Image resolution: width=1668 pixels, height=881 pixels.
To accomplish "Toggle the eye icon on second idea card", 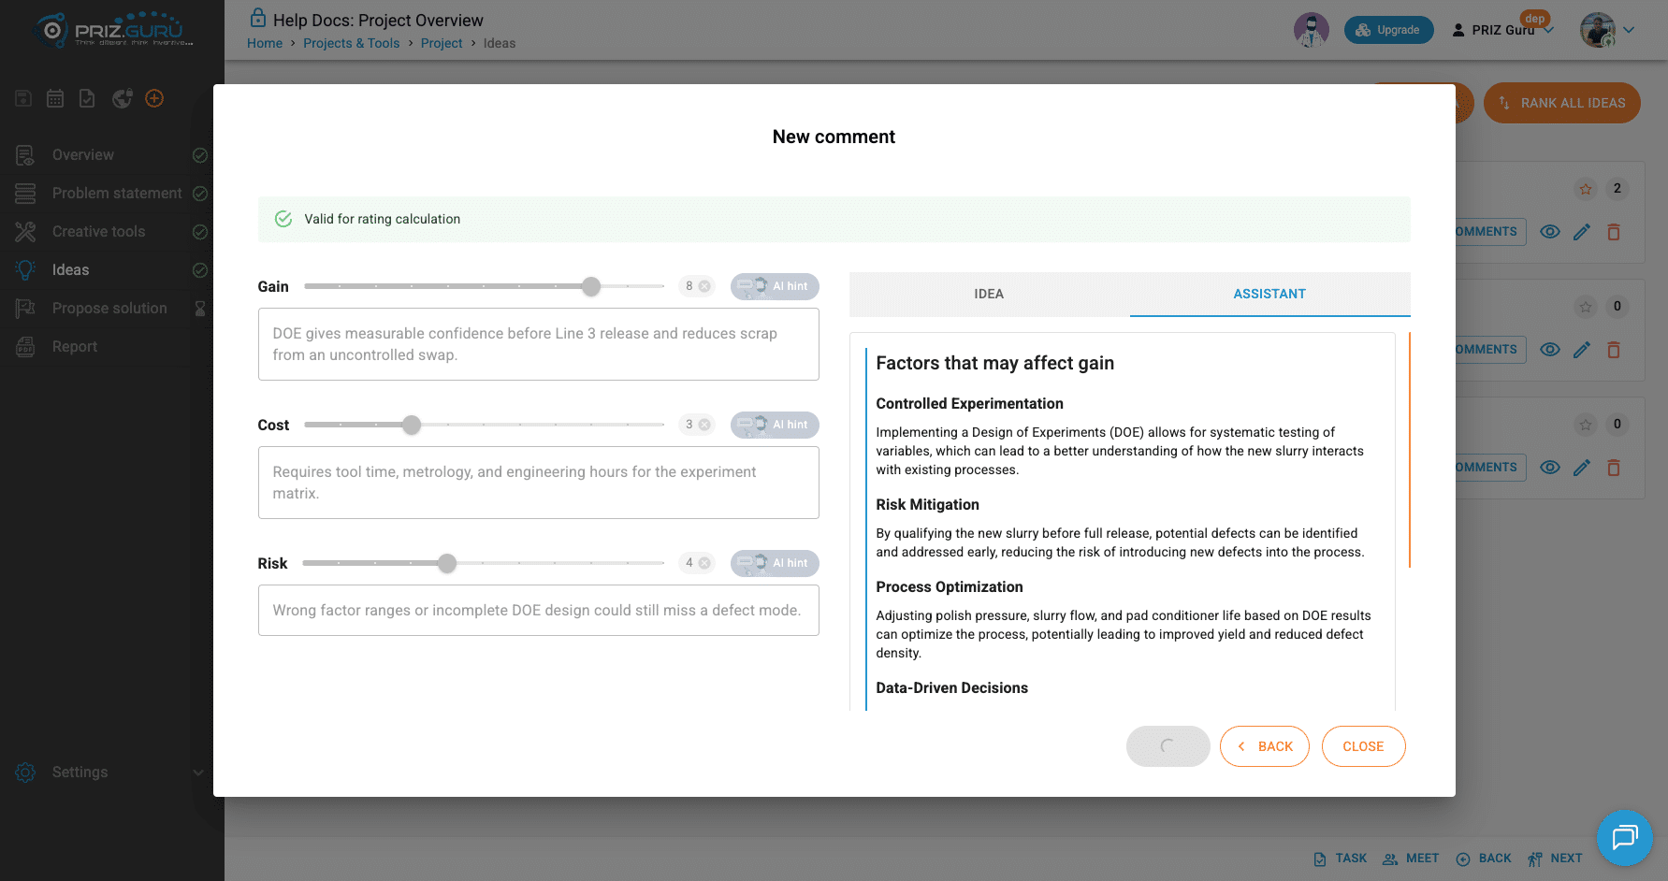I will coord(1550,350).
